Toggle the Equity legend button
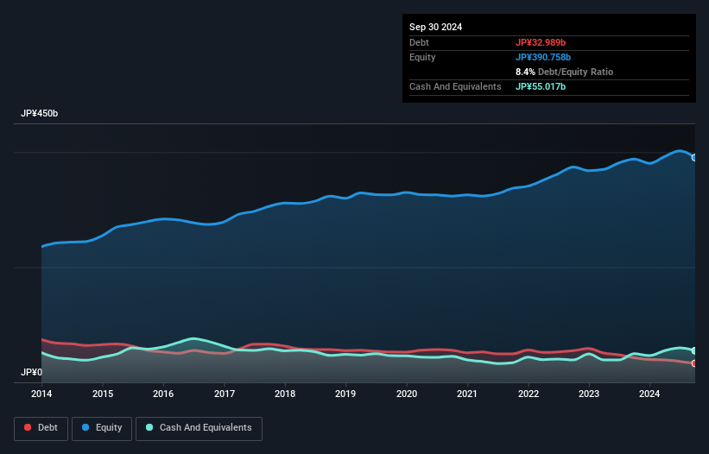The height and width of the screenshot is (454, 709). click(102, 428)
